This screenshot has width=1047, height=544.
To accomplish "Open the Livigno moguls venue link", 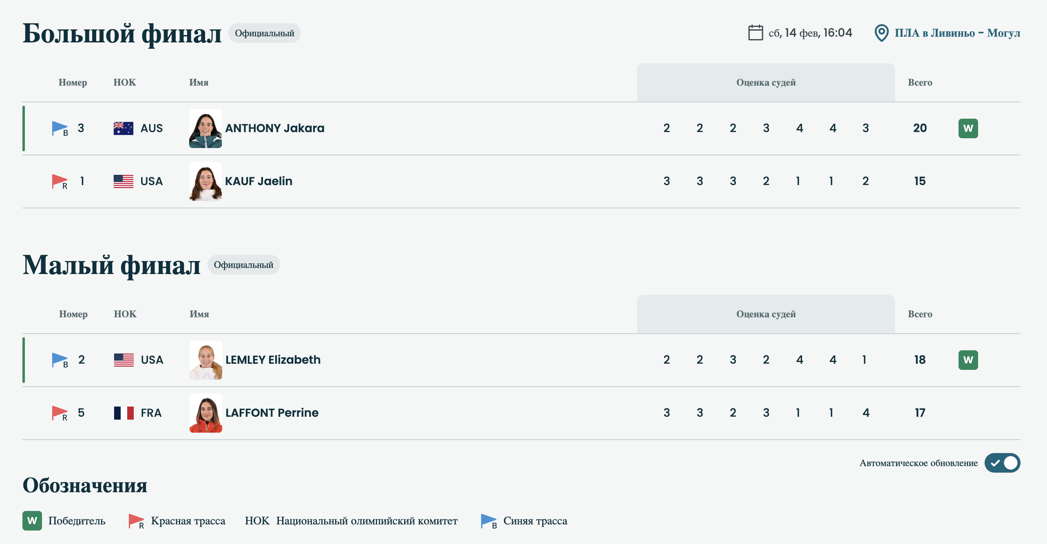I will click(957, 33).
